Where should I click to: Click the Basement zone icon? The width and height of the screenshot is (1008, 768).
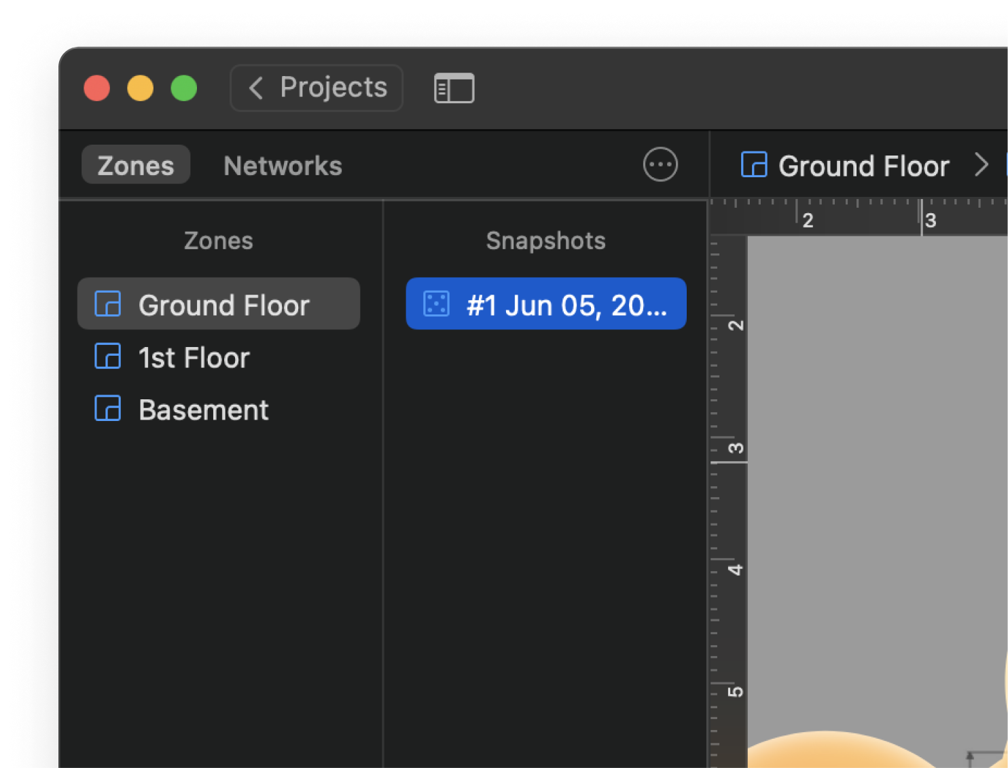(x=108, y=409)
